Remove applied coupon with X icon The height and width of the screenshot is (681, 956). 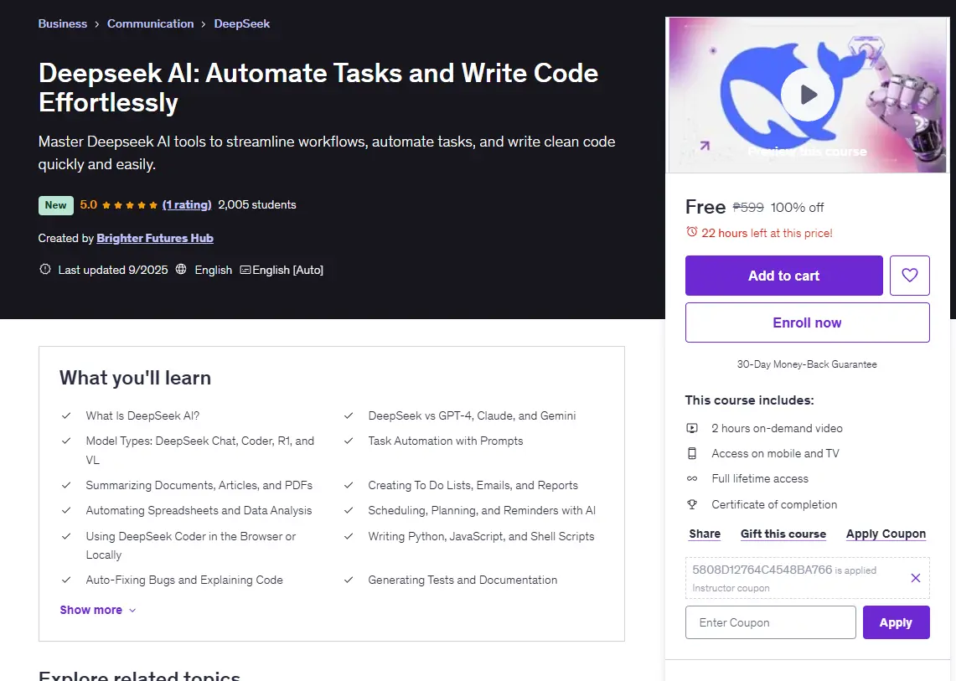click(x=915, y=578)
